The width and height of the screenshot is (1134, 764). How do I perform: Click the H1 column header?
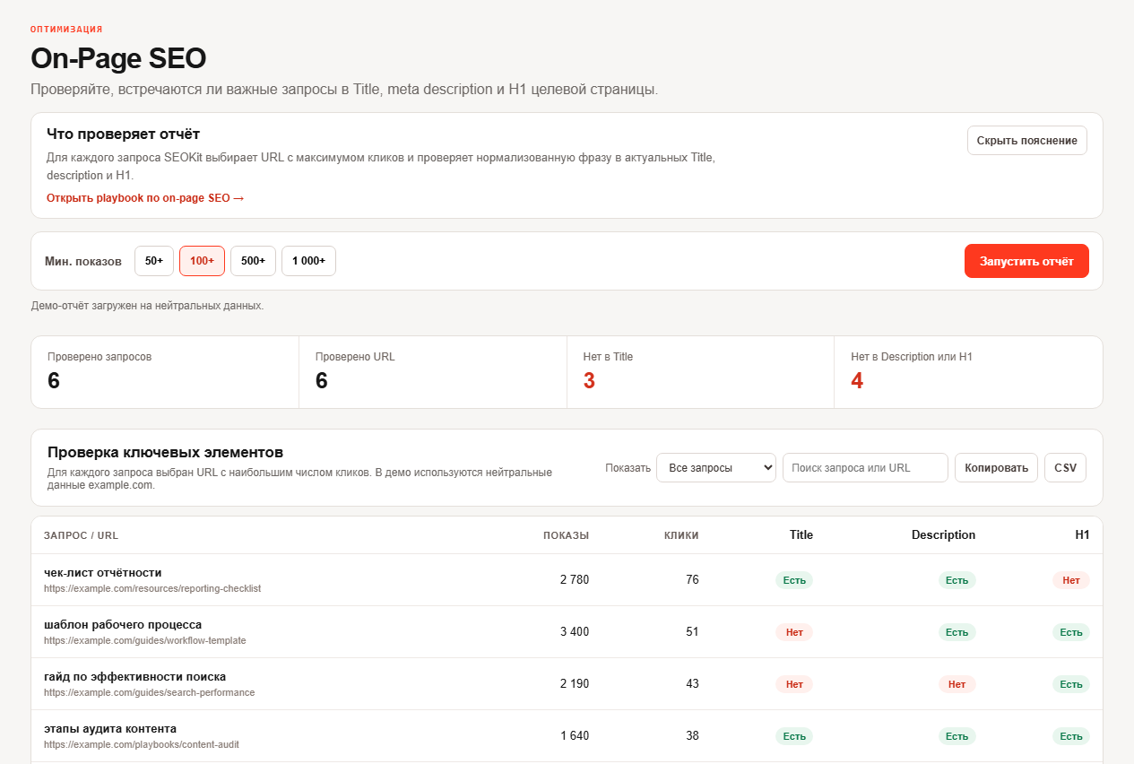pos(1082,535)
